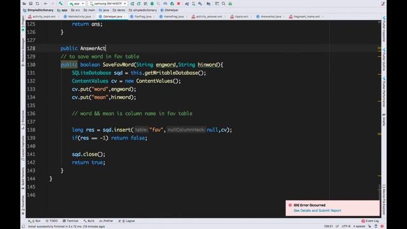
Task: Click line number 130 in gutter
Action: [x=31, y=65]
